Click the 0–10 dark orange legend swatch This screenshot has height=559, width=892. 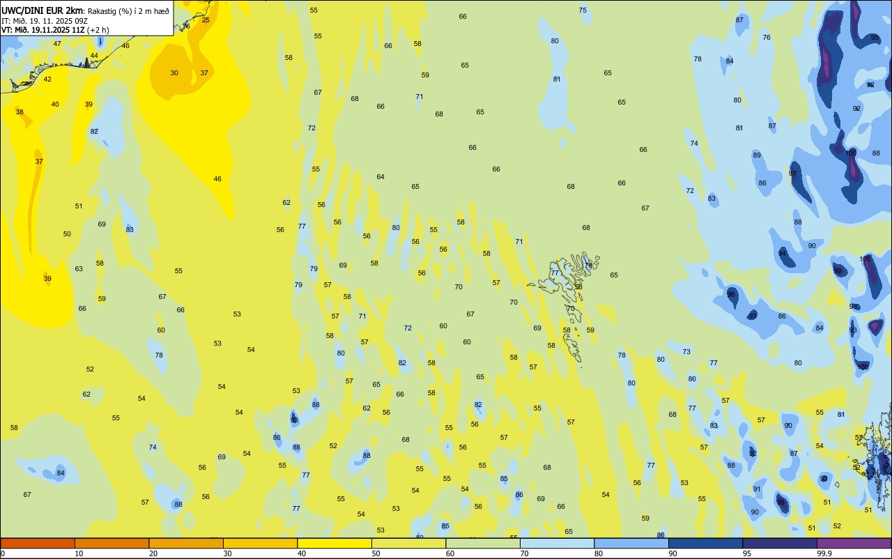click(38, 543)
